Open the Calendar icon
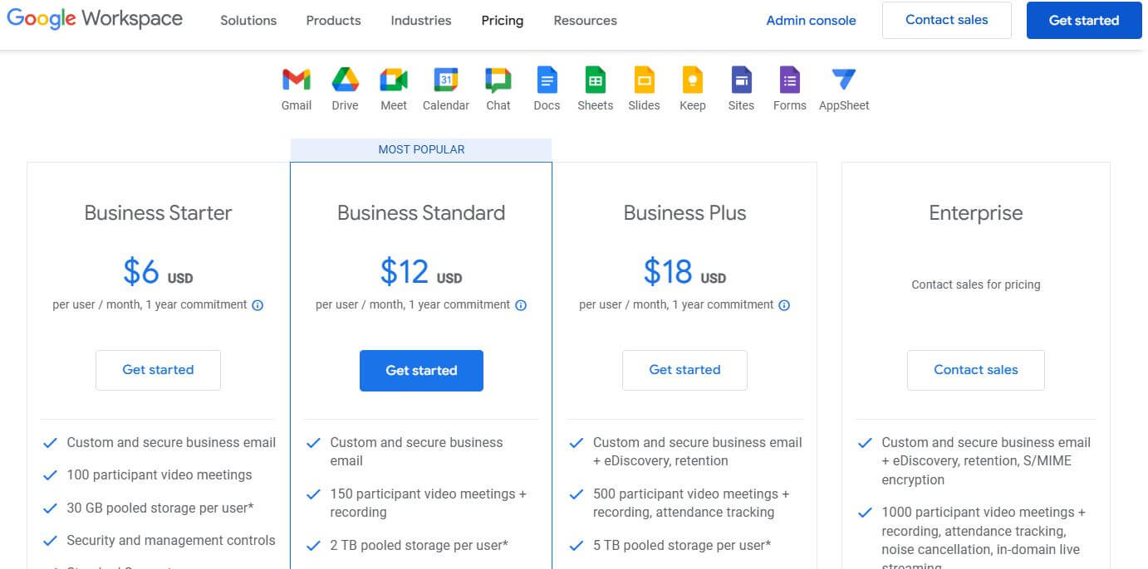This screenshot has height=569, width=1148. 445,80
